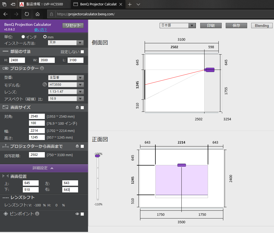Viewport: 274px width, 233px height.
Task: Click the bottom position field 510
Action: (x=31, y=189)
